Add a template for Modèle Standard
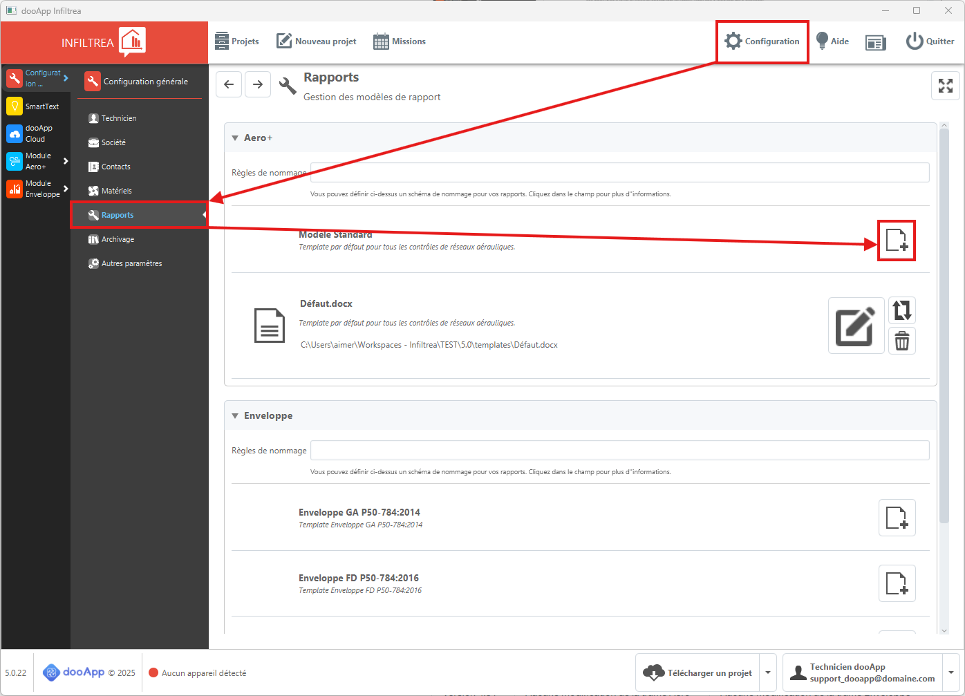 click(x=897, y=241)
